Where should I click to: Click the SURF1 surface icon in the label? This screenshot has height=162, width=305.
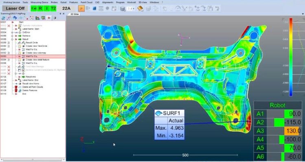point(159,113)
